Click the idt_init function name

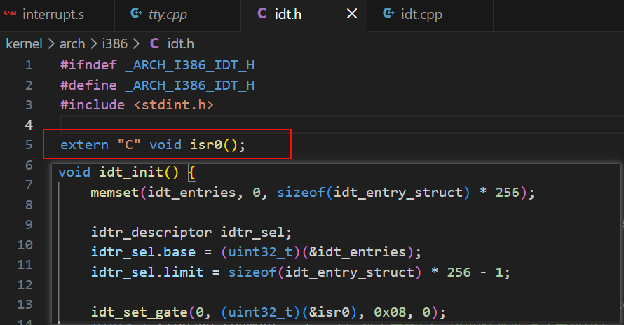(x=124, y=172)
